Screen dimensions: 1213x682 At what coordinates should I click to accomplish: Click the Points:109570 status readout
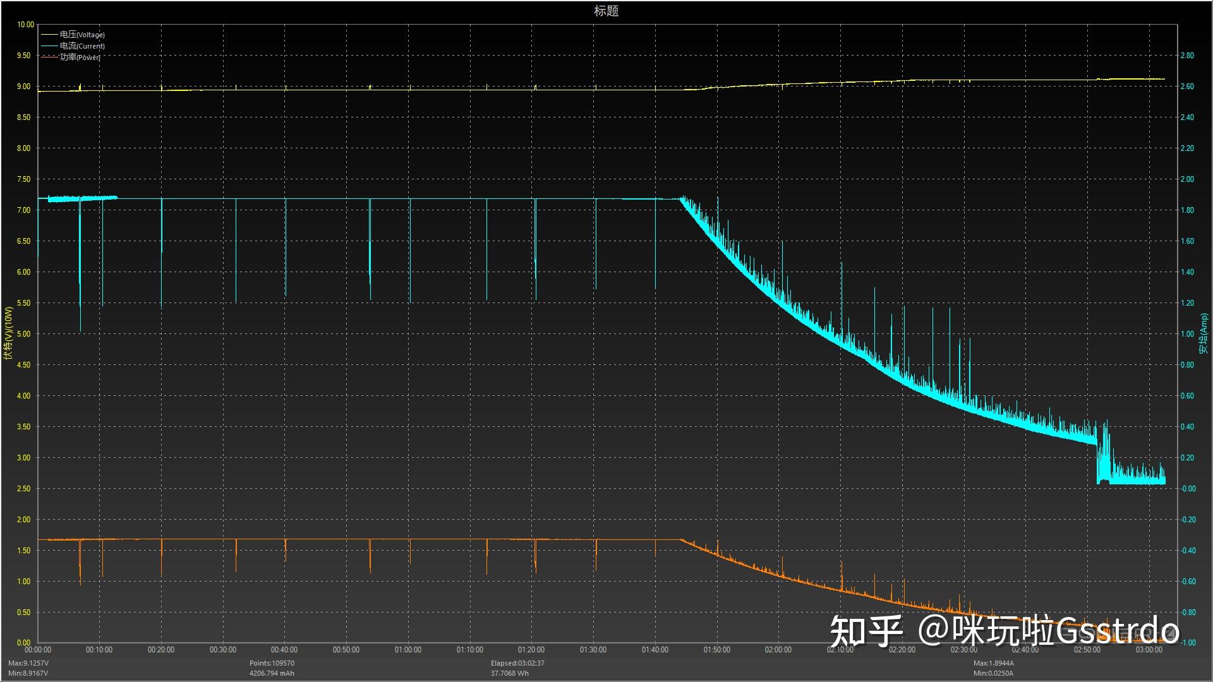point(272,664)
